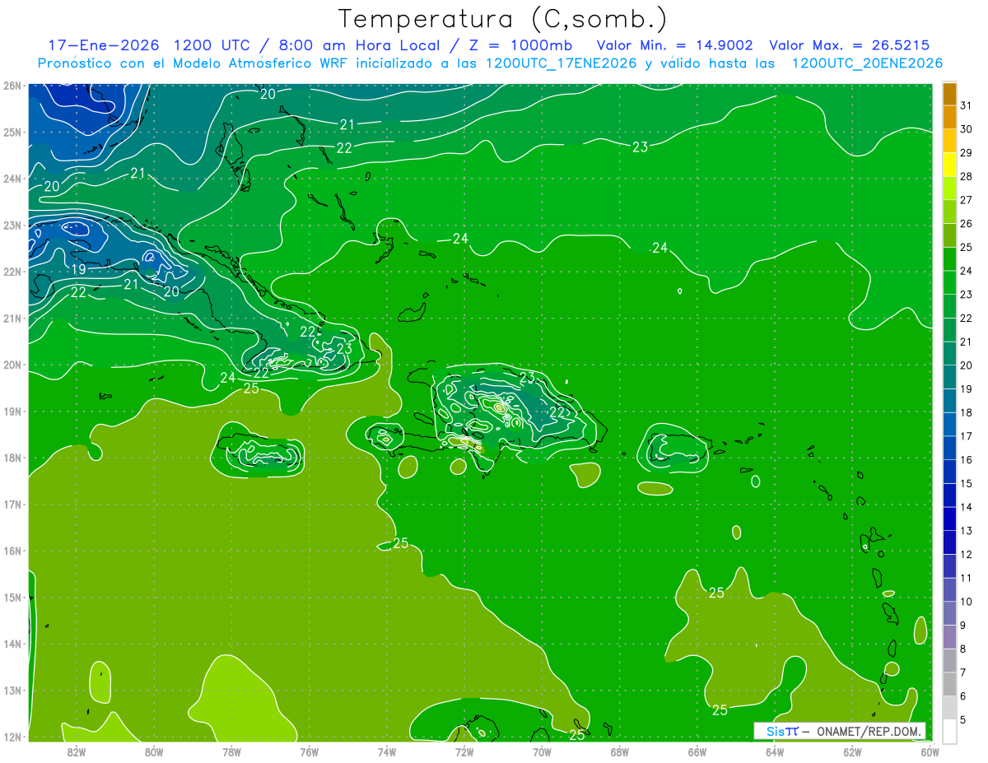Click the 21N latitude axis label

[12, 319]
